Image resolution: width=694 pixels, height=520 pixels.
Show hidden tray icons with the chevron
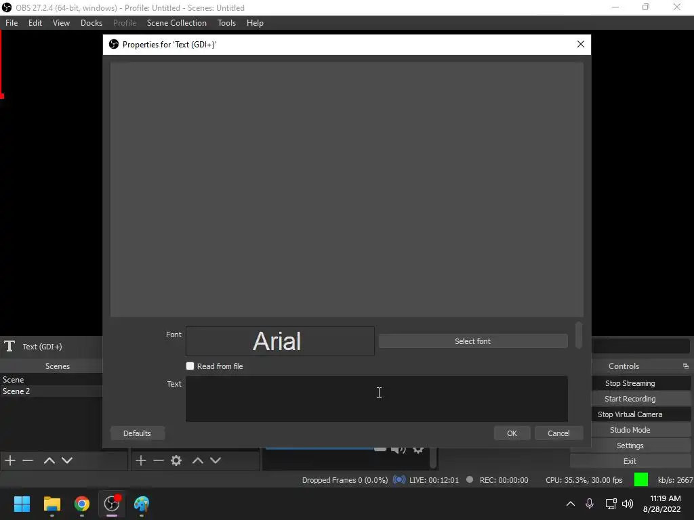(x=571, y=504)
